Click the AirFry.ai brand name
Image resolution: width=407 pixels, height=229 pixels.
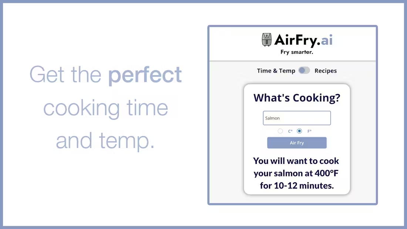point(303,40)
